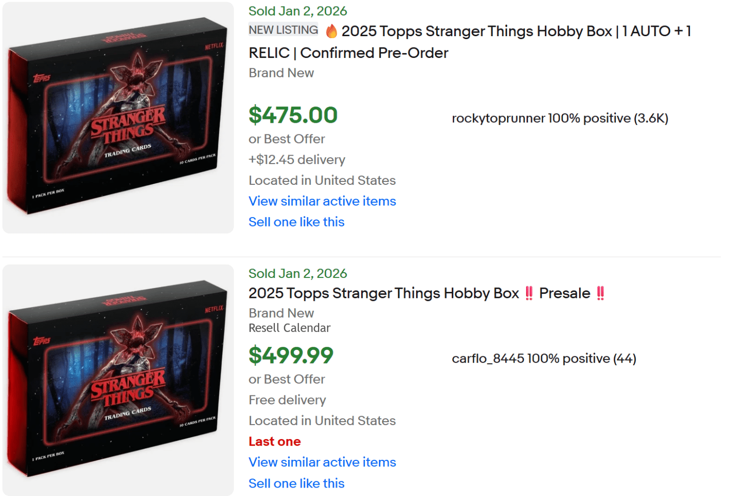Select the NEW LISTING badge
This screenshot has height=496, width=743.
[283, 30]
